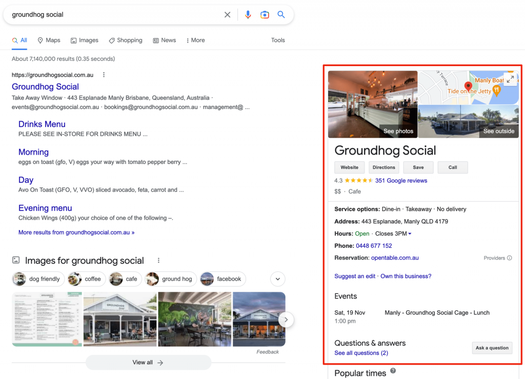Open the Groundhog Social result title link
525x379 pixels.
coord(45,87)
